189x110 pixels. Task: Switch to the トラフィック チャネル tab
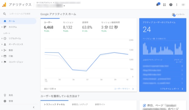point(54,104)
